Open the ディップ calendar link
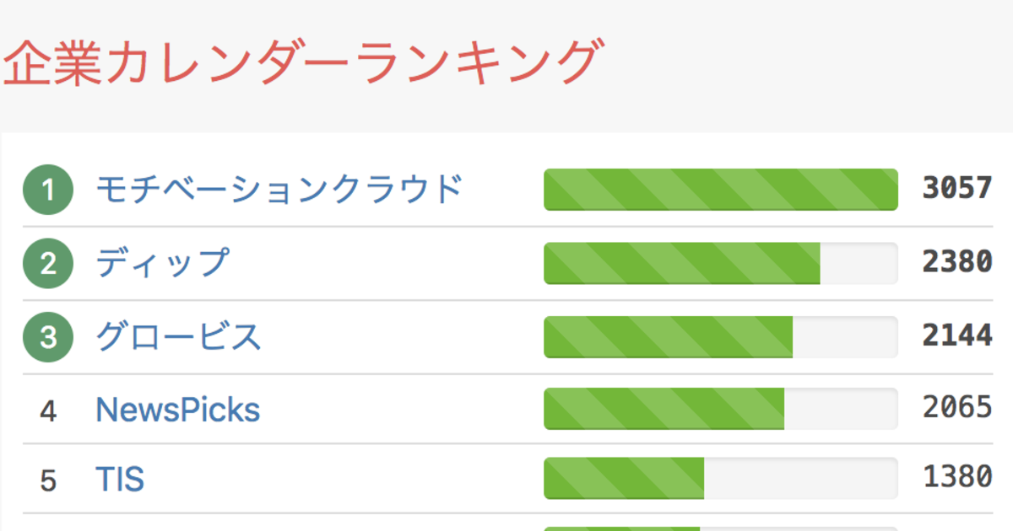The width and height of the screenshot is (1013, 531). click(x=162, y=263)
